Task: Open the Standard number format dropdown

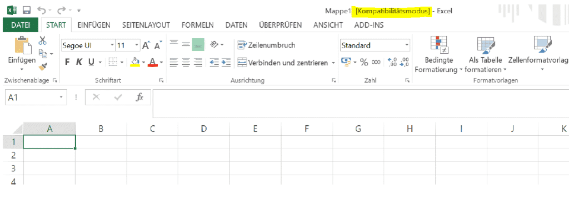Action: (407, 45)
